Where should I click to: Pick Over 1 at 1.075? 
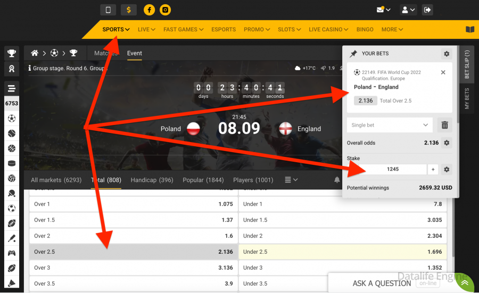tap(134, 204)
